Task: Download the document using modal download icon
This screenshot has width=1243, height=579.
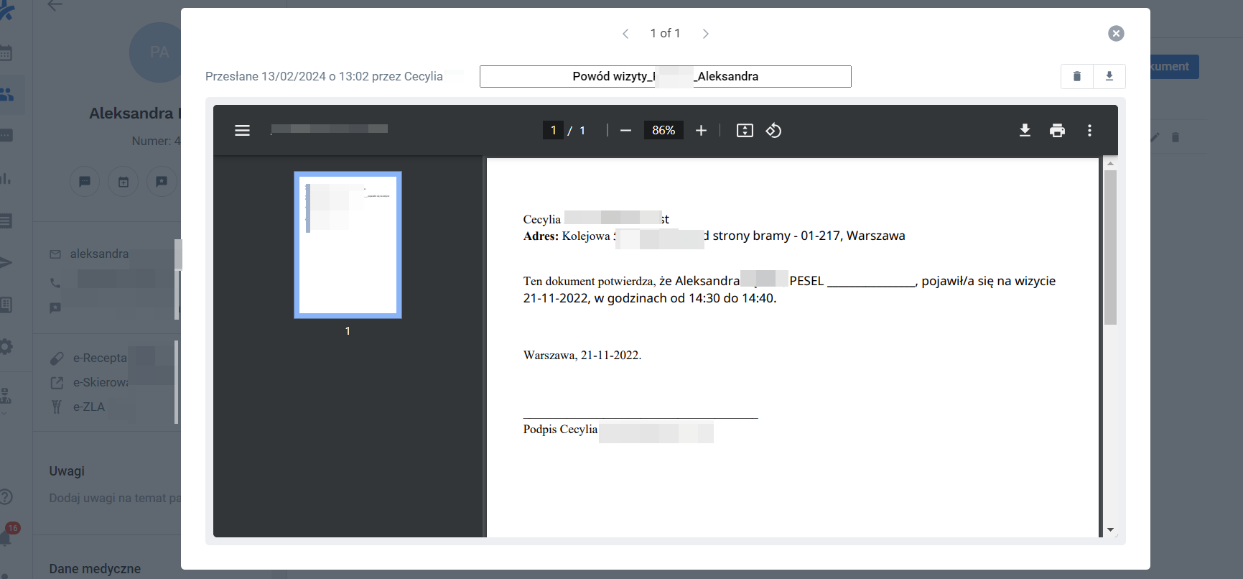Action: tap(1109, 76)
